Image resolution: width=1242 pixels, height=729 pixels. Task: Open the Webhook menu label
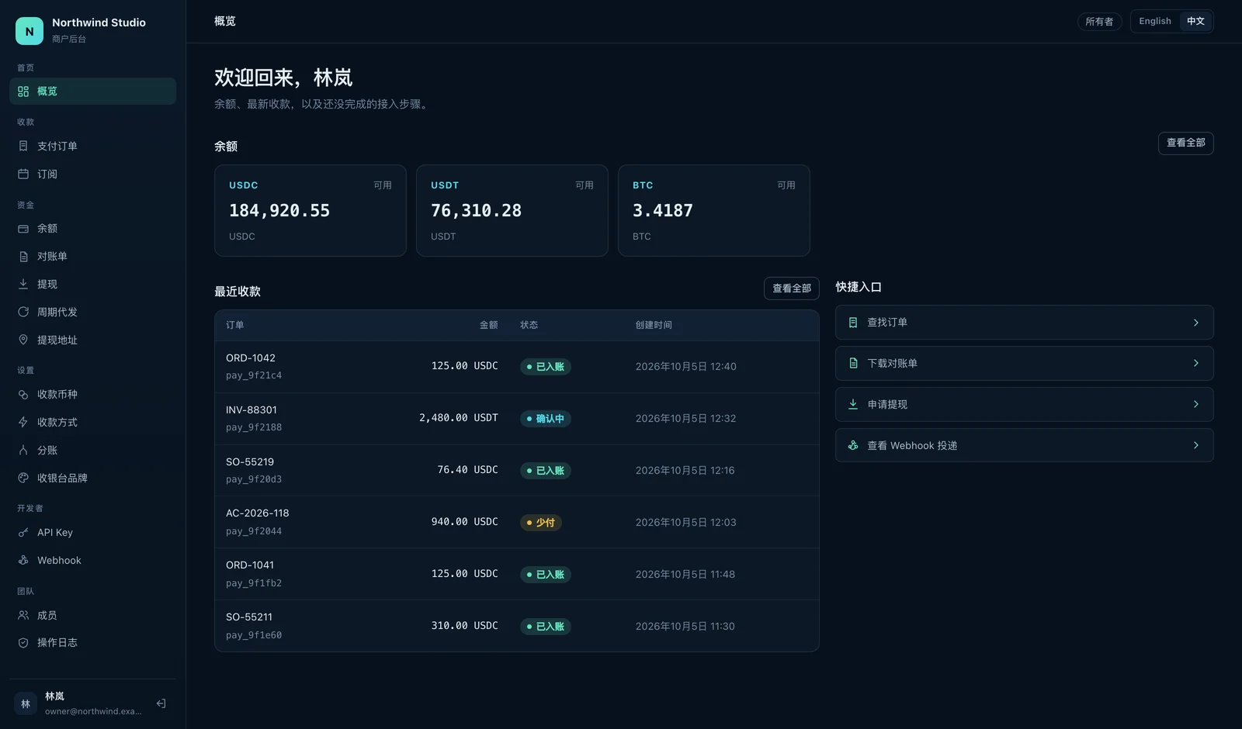click(59, 560)
